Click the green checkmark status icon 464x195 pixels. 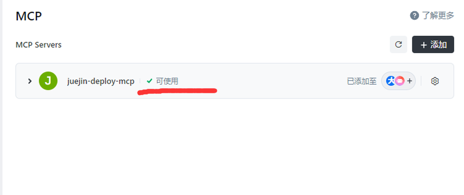pyautogui.click(x=149, y=81)
